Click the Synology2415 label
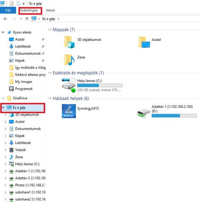 coord(88,108)
